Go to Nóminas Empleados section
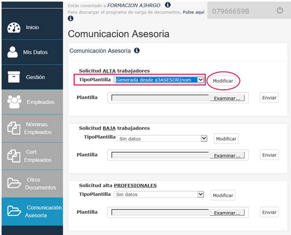 (x=32, y=128)
